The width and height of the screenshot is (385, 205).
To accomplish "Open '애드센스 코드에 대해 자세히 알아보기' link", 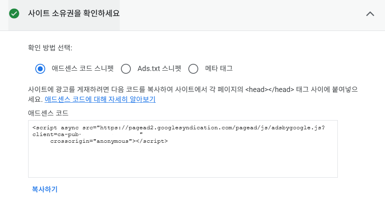I will [x=100, y=100].
